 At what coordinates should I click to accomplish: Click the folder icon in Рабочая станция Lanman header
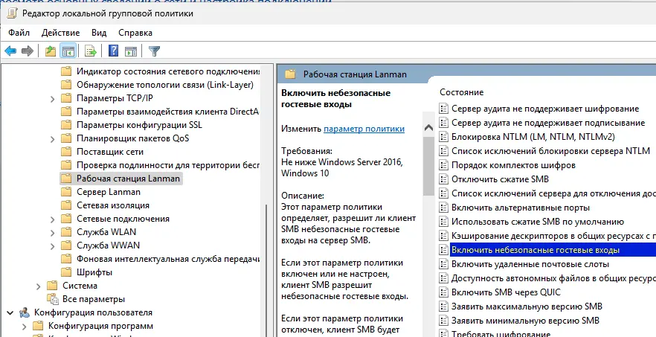[290, 74]
